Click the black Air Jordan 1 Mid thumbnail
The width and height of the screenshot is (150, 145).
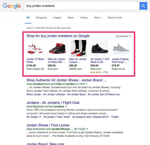coord(100,48)
